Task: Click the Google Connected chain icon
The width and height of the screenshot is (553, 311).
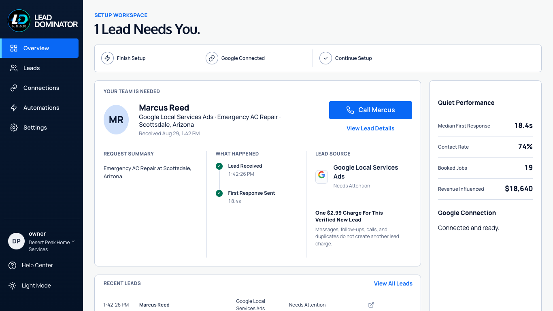Action: point(212,58)
